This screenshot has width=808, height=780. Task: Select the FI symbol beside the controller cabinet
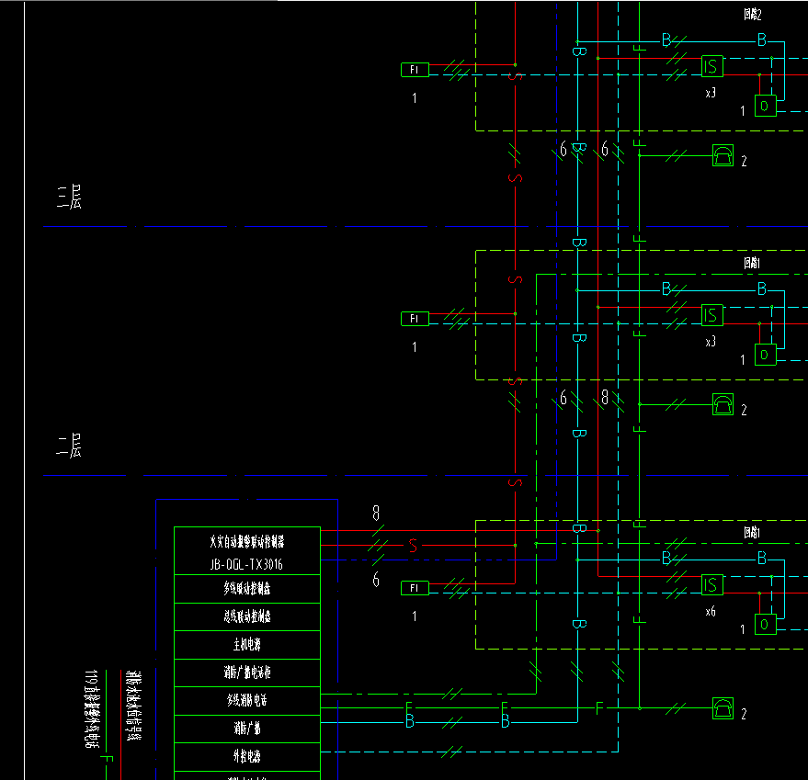point(415,588)
